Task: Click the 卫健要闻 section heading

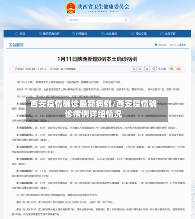Action: [x=16, y=45]
